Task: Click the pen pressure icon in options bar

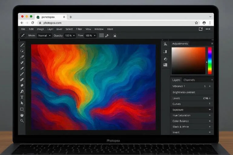Action: pyautogui.click(x=107, y=36)
